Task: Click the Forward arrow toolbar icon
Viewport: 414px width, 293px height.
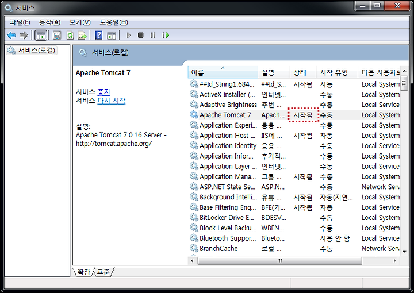Action: (24, 35)
